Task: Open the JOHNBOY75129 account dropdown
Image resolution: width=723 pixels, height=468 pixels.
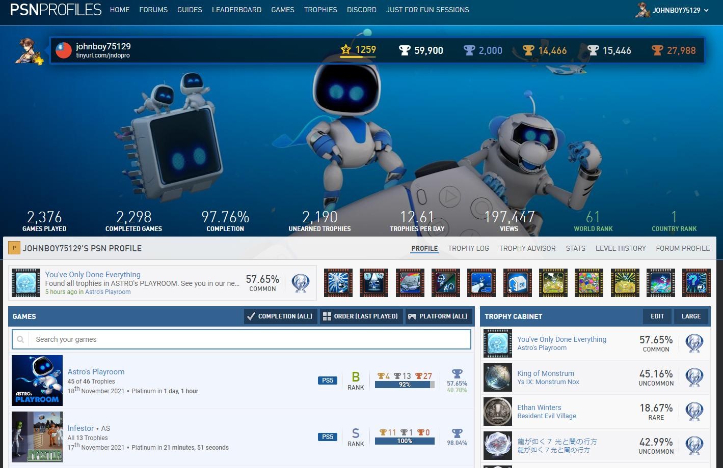Action: coord(673,10)
